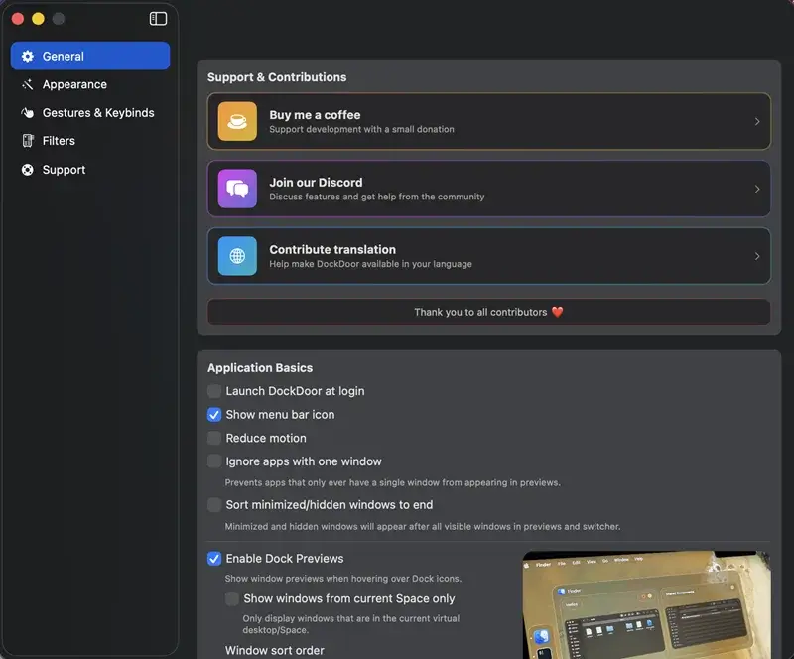Open Contribute translation chevron

click(757, 256)
